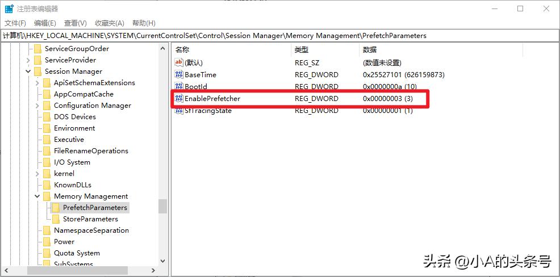Viewport: 560px width, 277px height.
Task: Click the (数值未设置) data cell
Action: [382, 63]
